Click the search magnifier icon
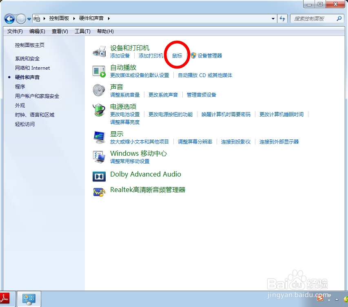The height and width of the screenshot is (307, 348). pos(339,19)
